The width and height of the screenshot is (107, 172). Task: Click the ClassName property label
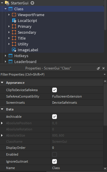[14, 142]
